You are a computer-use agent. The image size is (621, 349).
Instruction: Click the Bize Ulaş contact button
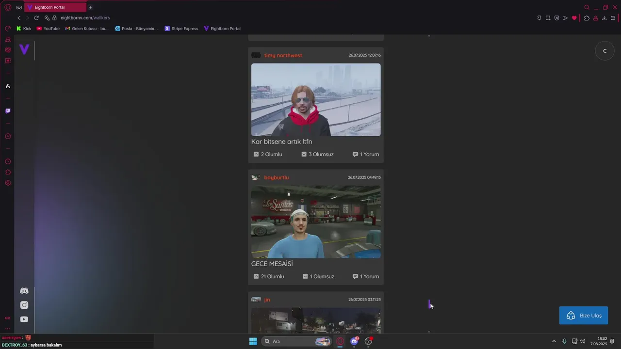click(584, 316)
